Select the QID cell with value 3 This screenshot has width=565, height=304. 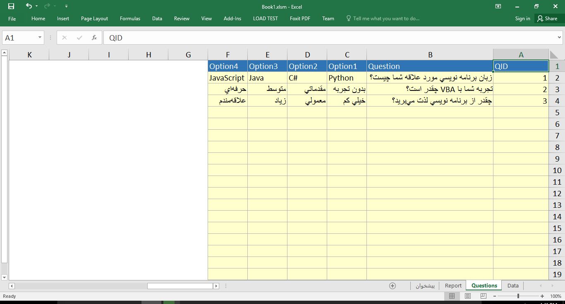click(521, 101)
